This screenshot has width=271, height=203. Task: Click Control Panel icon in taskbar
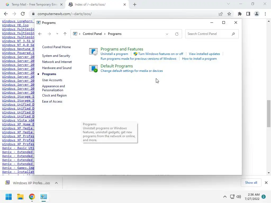pos(44,197)
